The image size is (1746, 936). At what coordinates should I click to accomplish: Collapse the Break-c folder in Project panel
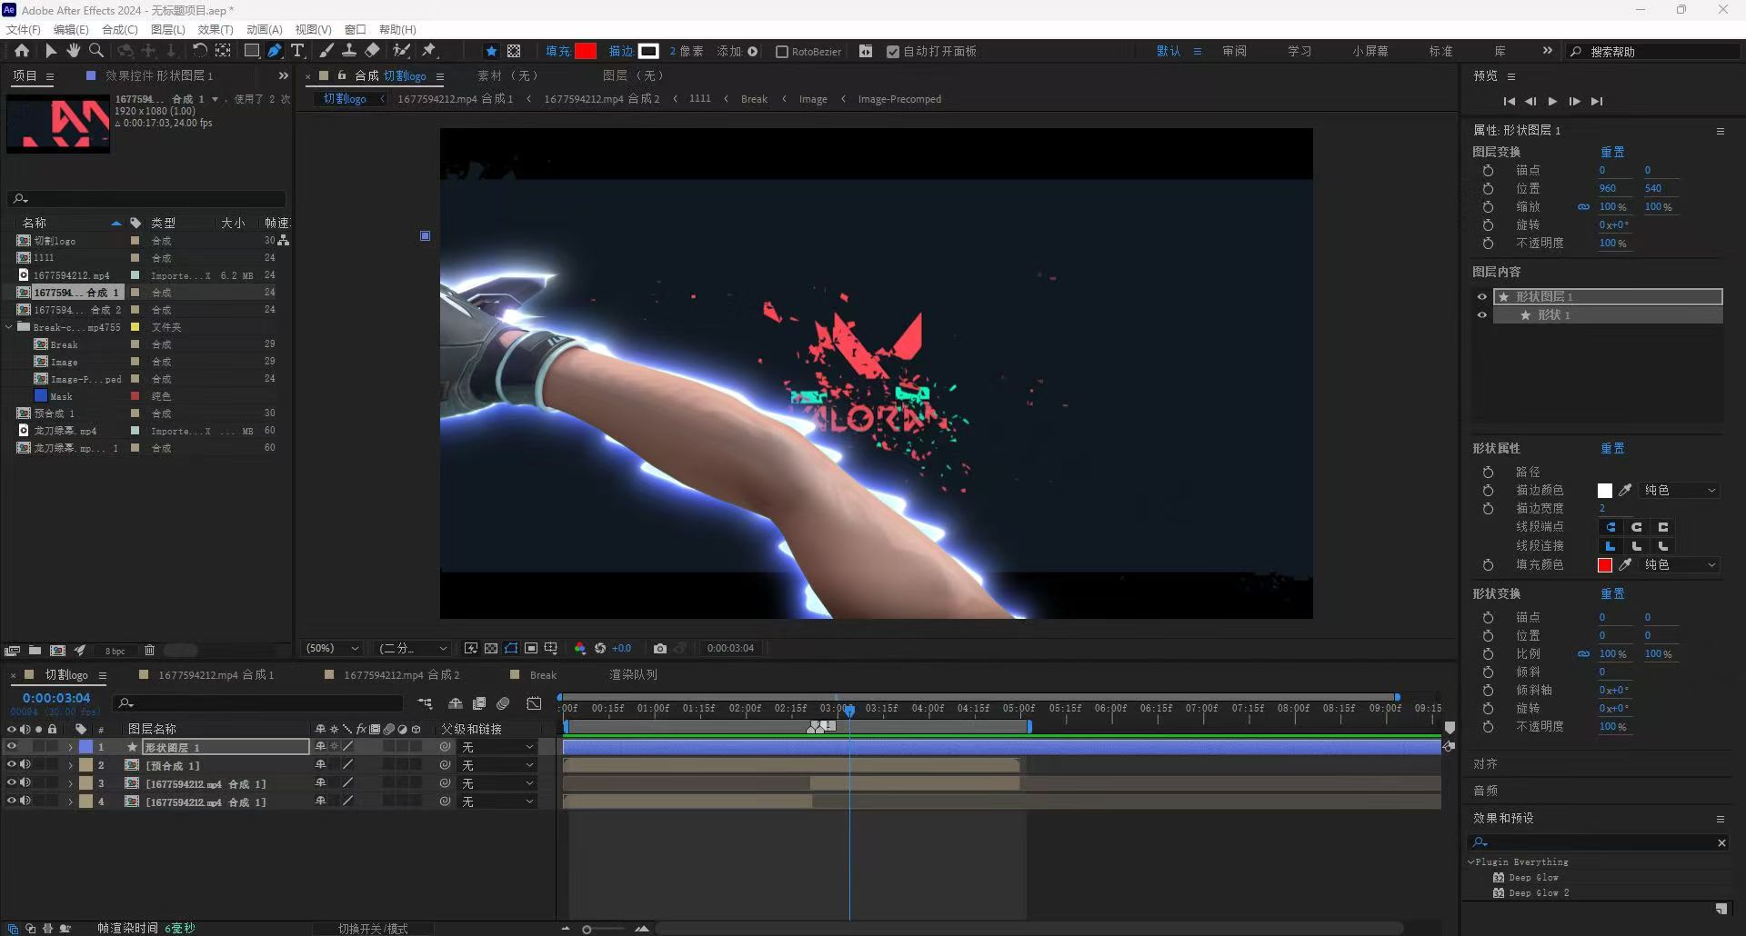[x=9, y=327]
